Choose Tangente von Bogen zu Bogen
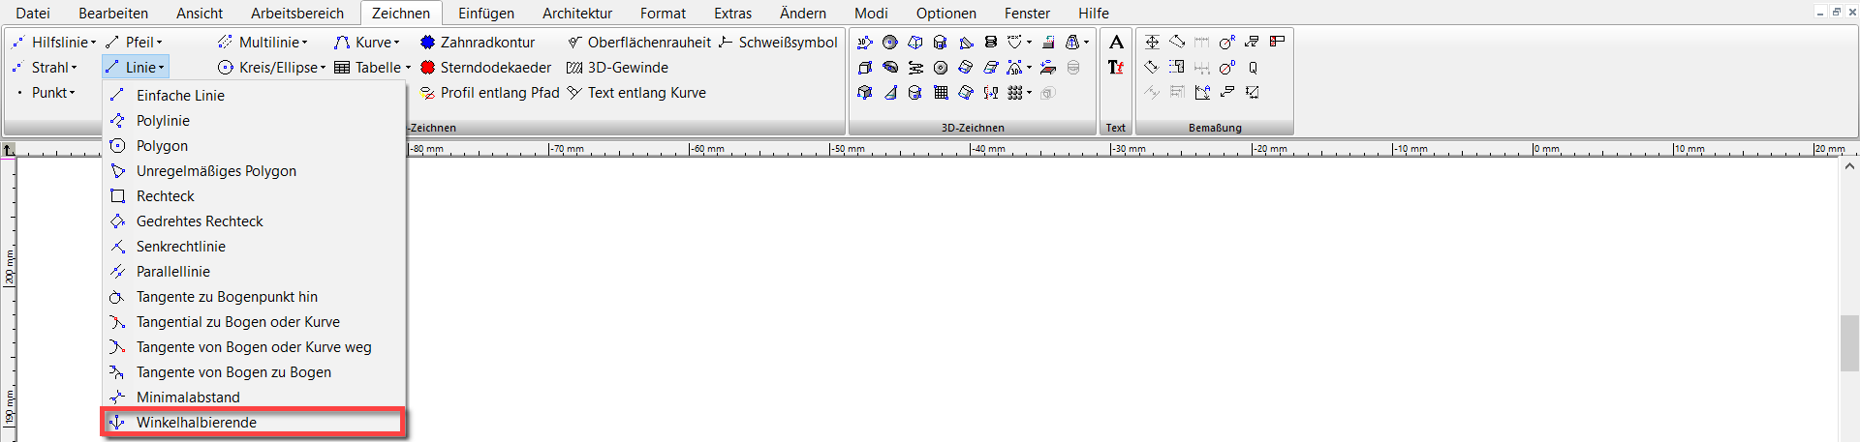The image size is (1860, 442). pos(254,372)
